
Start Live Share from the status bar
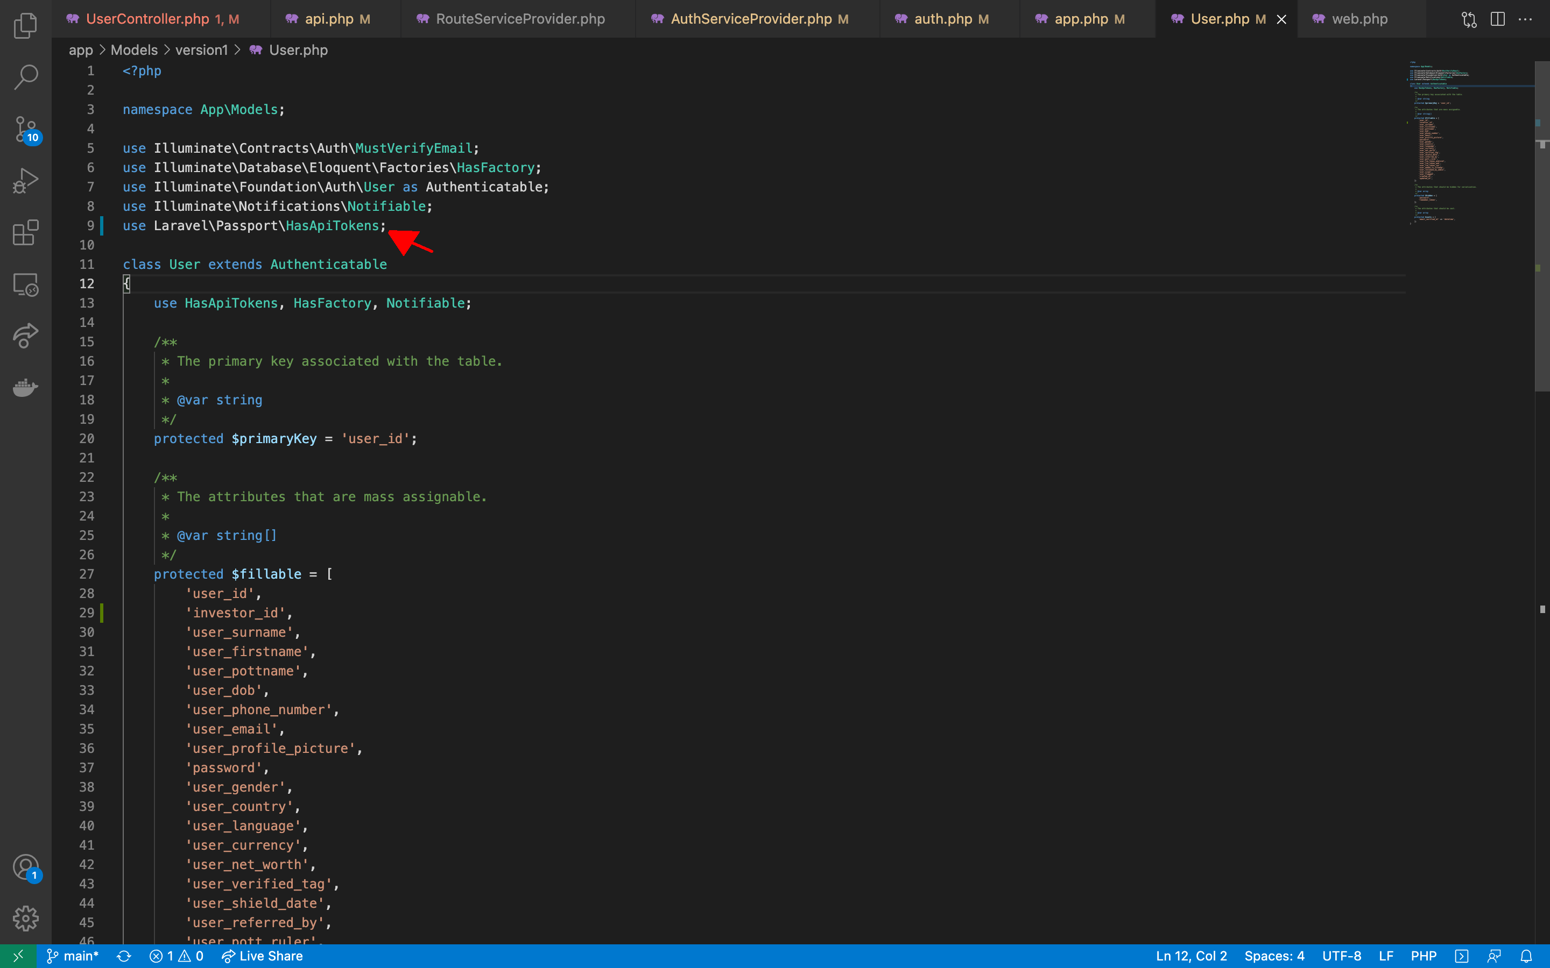[x=262, y=956]
